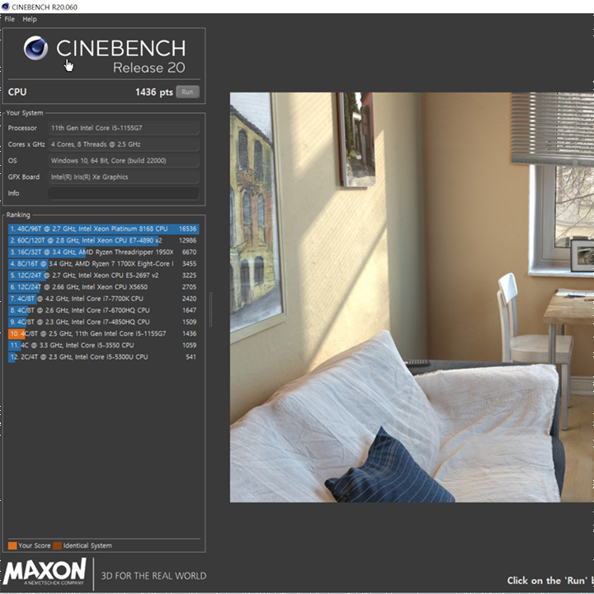594x594 pixels.
Task: Click the Cinebench title bar app icon
Action: [x=5, y=7]
